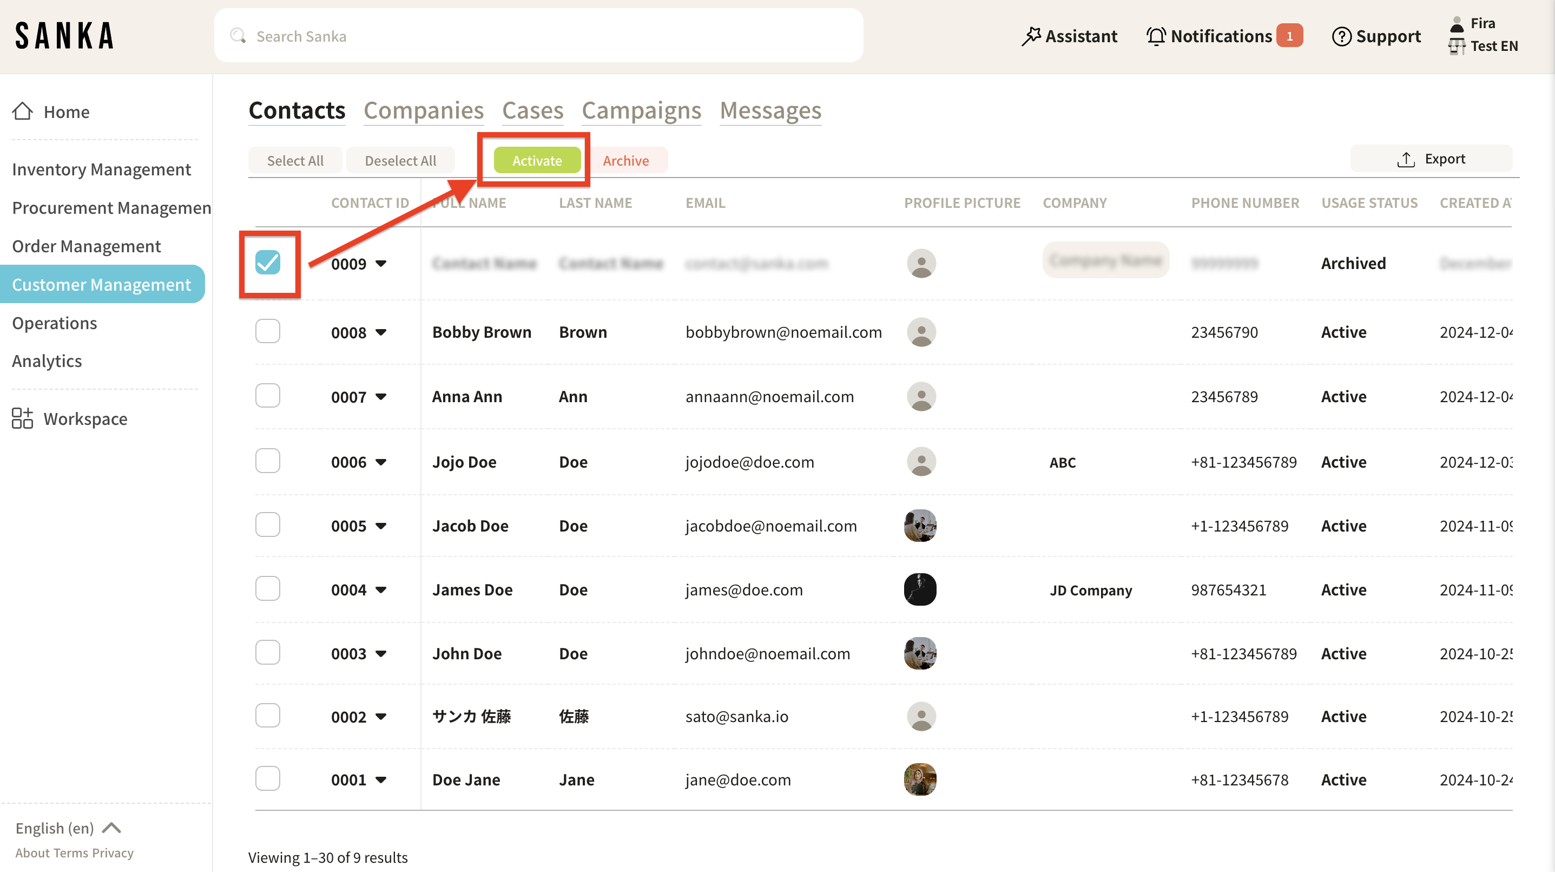Select the James Doe row checkbox
Viewport: 1555px width, 872px height.
pos(267,589)
